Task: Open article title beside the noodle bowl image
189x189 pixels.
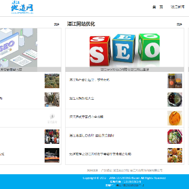Action: pyautogui.click(x=92, y=135)
